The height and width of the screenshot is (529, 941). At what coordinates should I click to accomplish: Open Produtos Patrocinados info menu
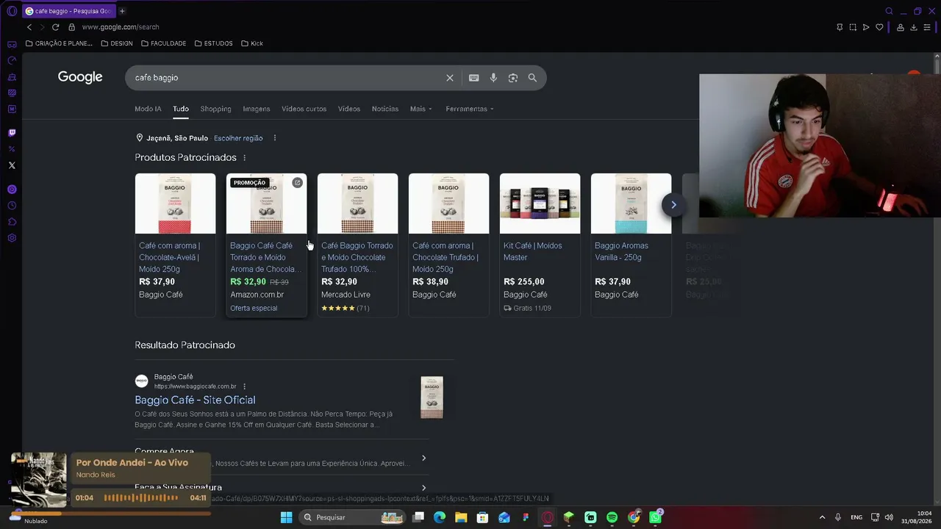click(x=245, y=158)
